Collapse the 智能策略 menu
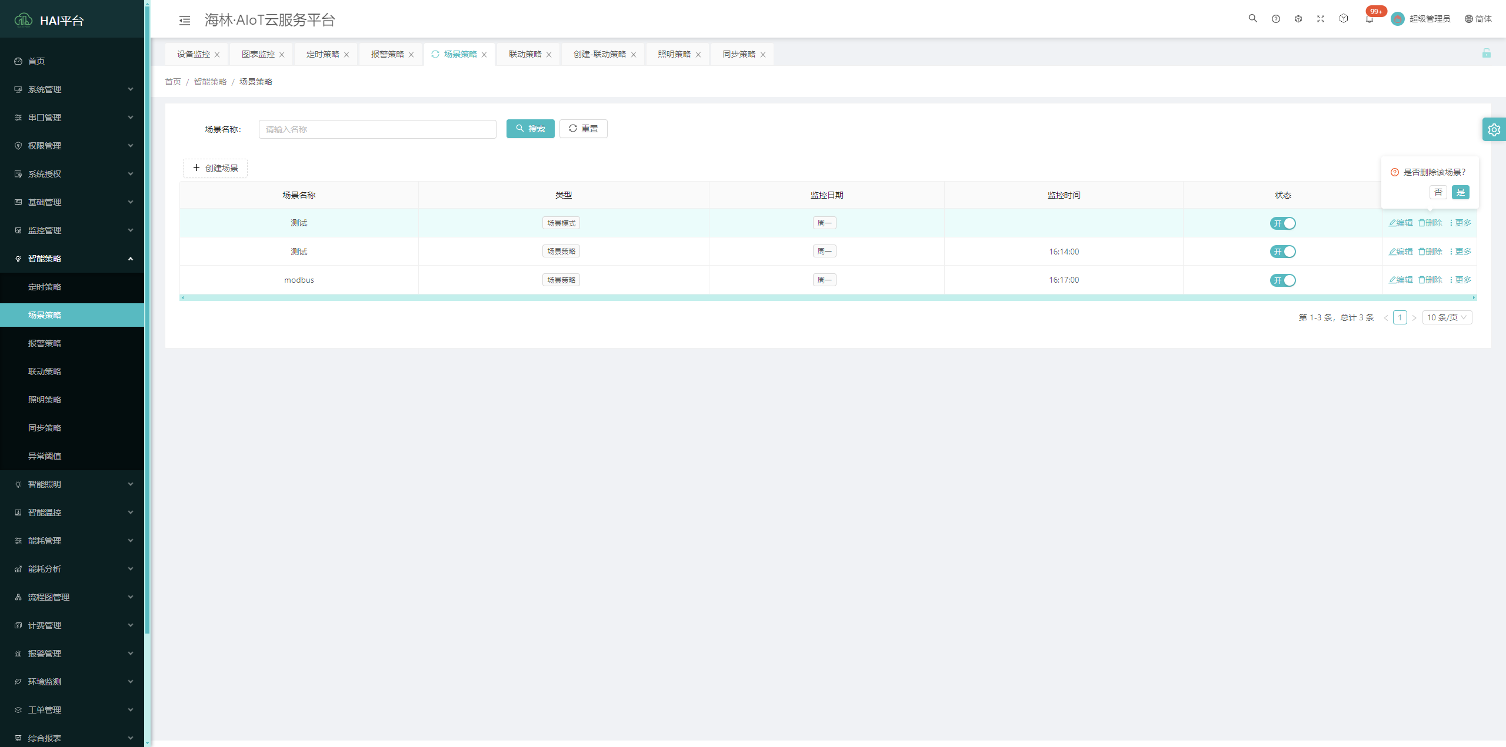This screenshot has width=1506, height=747. (72, 259)
